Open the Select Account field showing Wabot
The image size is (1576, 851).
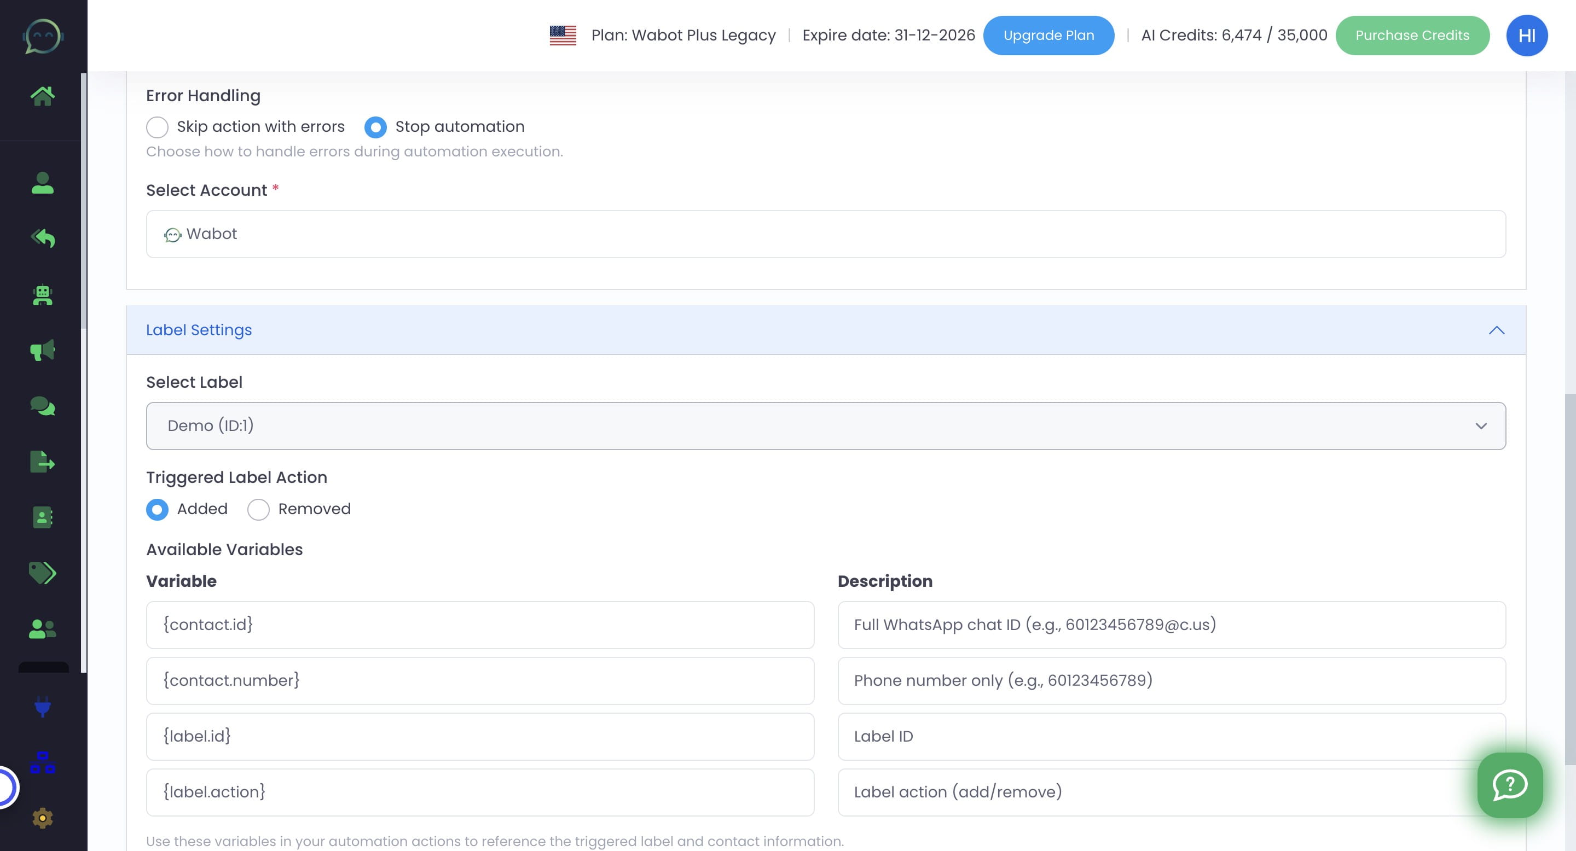tap(825, 234)
